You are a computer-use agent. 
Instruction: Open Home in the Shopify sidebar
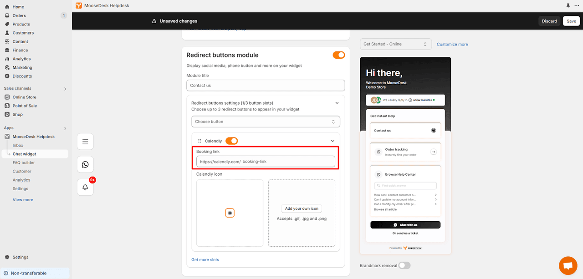18,7
